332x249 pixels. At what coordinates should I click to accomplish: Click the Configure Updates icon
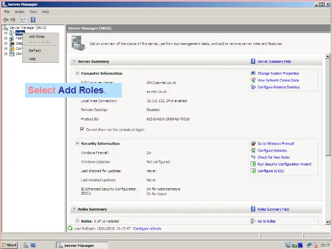[253, 150]
